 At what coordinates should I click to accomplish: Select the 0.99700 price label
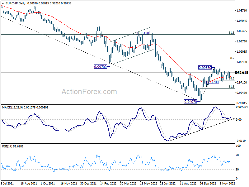point(100,67)
